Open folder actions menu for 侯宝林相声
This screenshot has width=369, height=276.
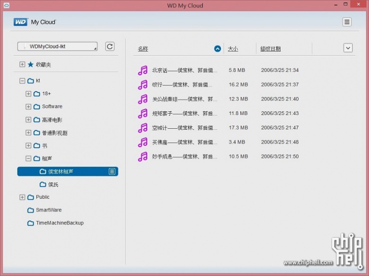point(112,172)
